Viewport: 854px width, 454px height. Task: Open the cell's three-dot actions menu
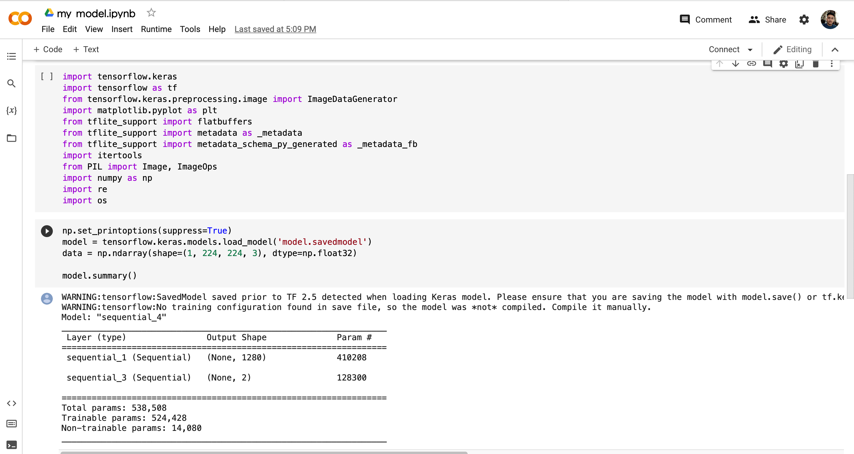[831, 64]
